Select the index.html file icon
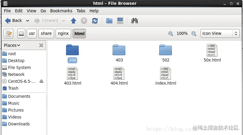This screenshot has width=243, height=135. (x=166, y=73)
